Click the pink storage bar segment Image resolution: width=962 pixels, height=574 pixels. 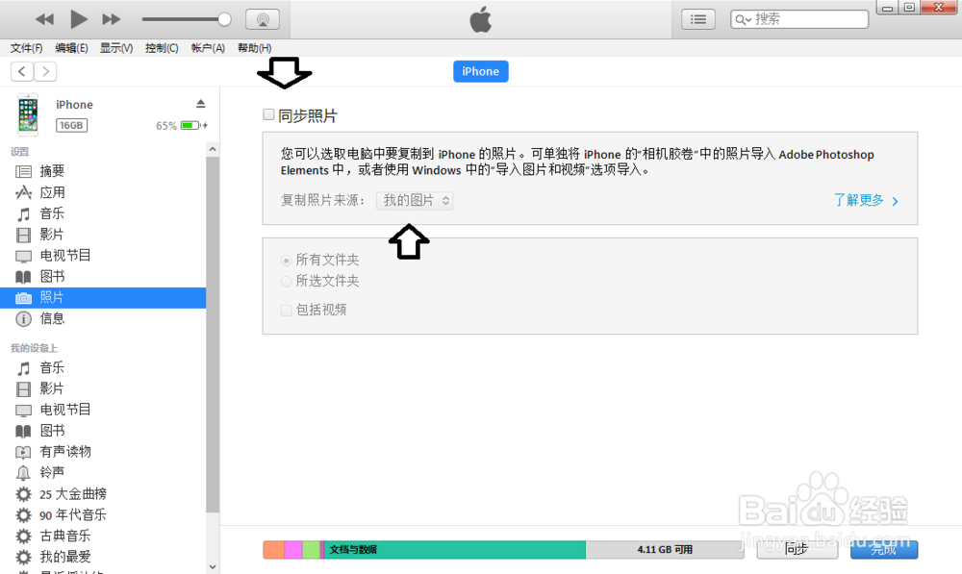click(293, 549)
